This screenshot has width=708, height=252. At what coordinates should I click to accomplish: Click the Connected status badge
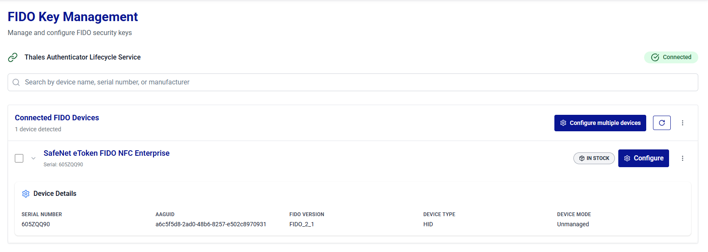[x=671, y=57]
